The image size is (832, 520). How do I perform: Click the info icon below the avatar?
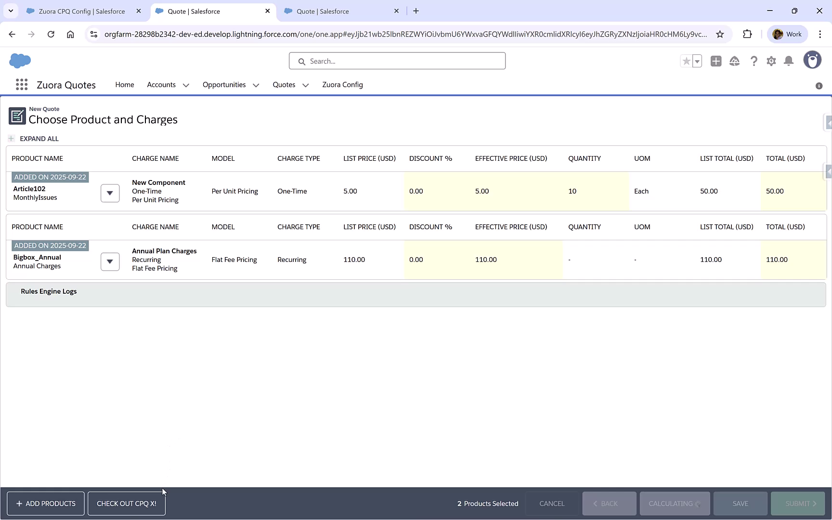(x=819, y=86)
